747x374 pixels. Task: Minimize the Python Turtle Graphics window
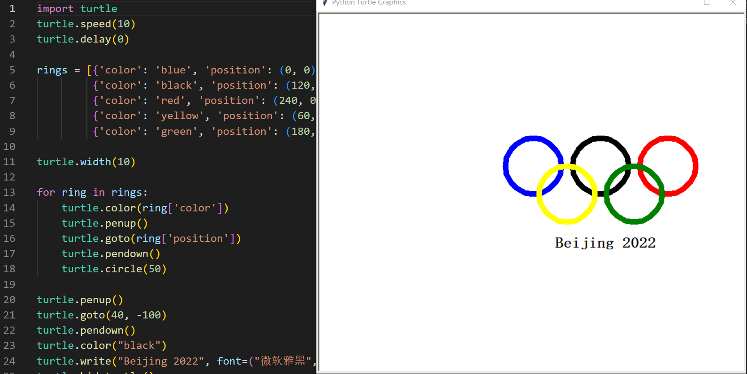pos(681,3)
